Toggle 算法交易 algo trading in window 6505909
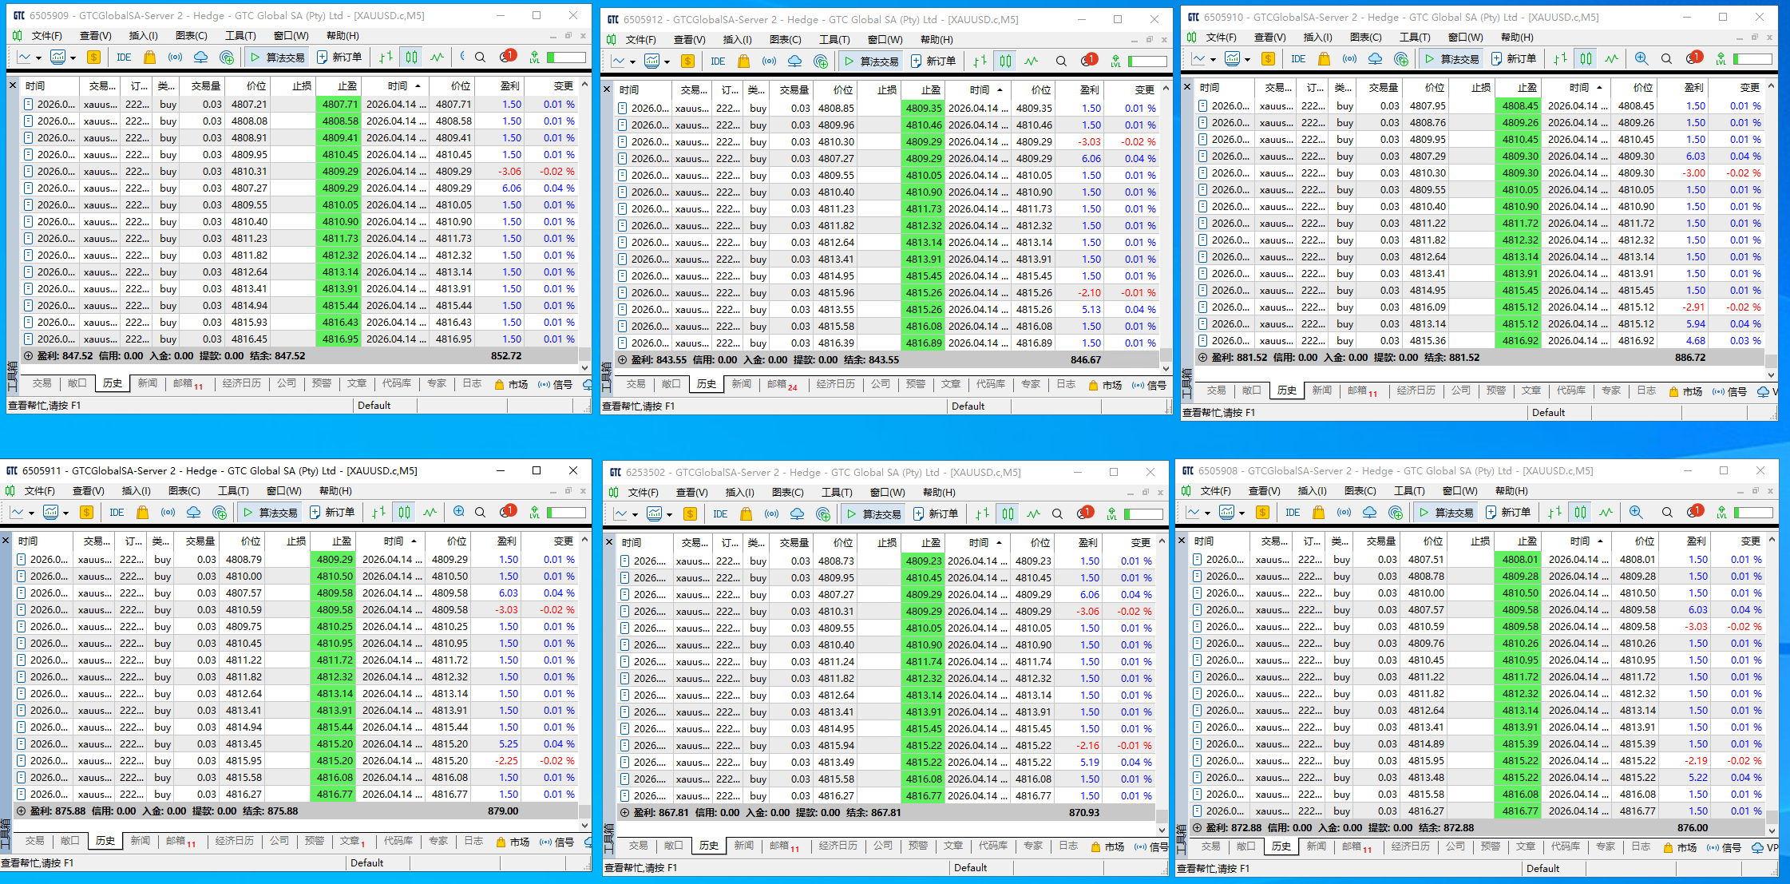This screenshot has width=1790, height=884. pyautogui.click(x=277, y=57)
